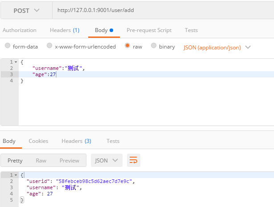
Task: Show the response Cookies tab
Action: click(38, 141)
